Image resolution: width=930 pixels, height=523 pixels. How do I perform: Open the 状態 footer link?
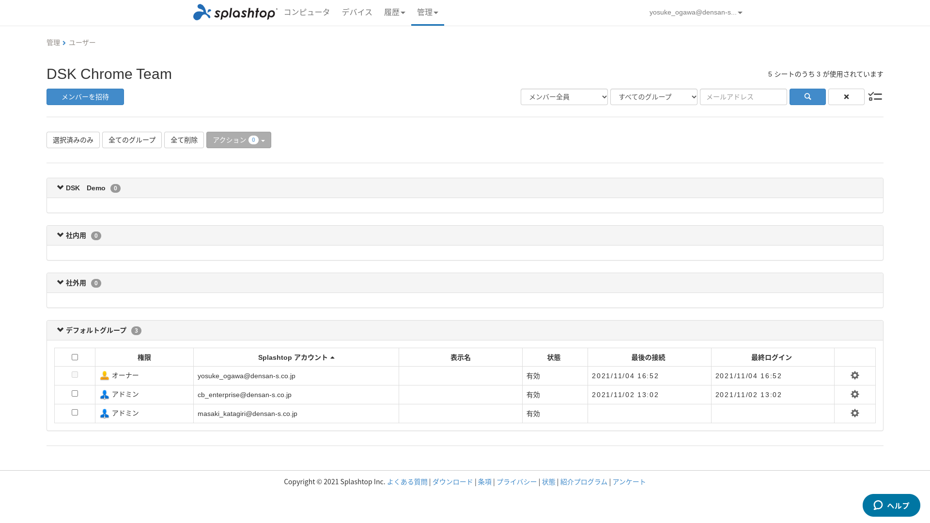click(x=549, y=482)
